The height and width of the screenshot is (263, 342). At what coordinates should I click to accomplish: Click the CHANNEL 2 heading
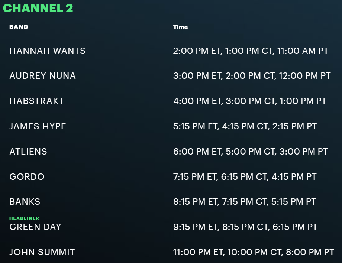click(x=38, y=8)
